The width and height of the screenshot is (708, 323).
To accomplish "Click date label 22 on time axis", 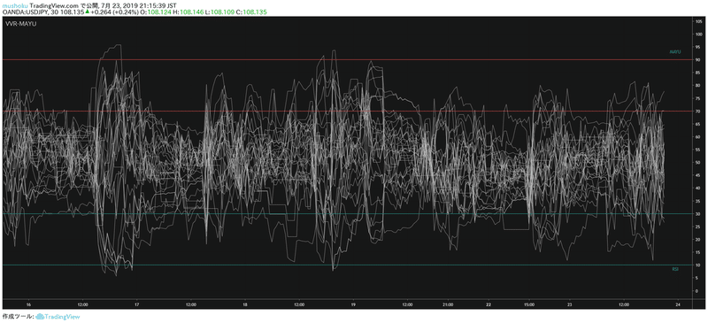I will tap(489, 305).
